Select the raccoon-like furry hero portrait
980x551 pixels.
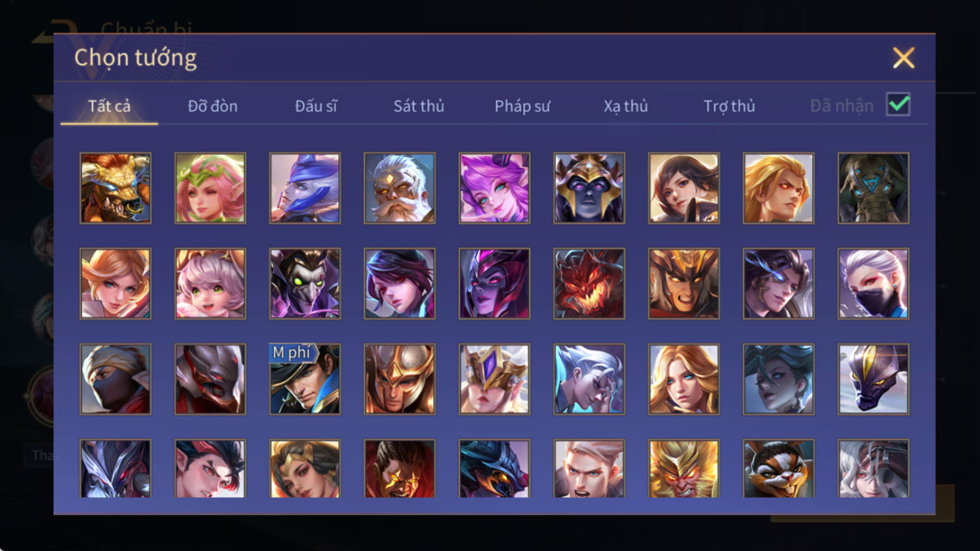[778, 468]
